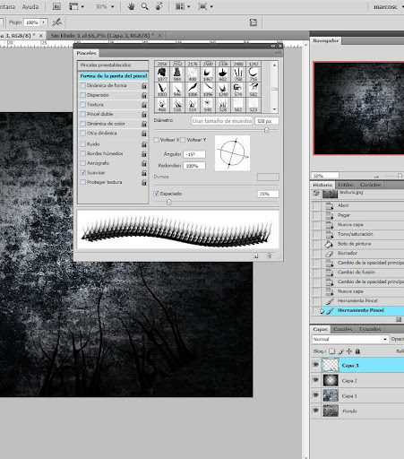
Task: Open the Flujo value slider arrow
Action: (44, 22)
